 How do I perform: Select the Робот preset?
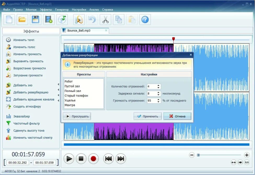pos(84,81)
